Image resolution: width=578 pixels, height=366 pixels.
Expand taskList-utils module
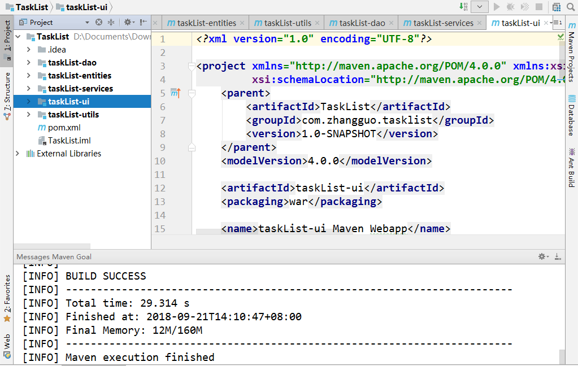[x=29, y=115]
